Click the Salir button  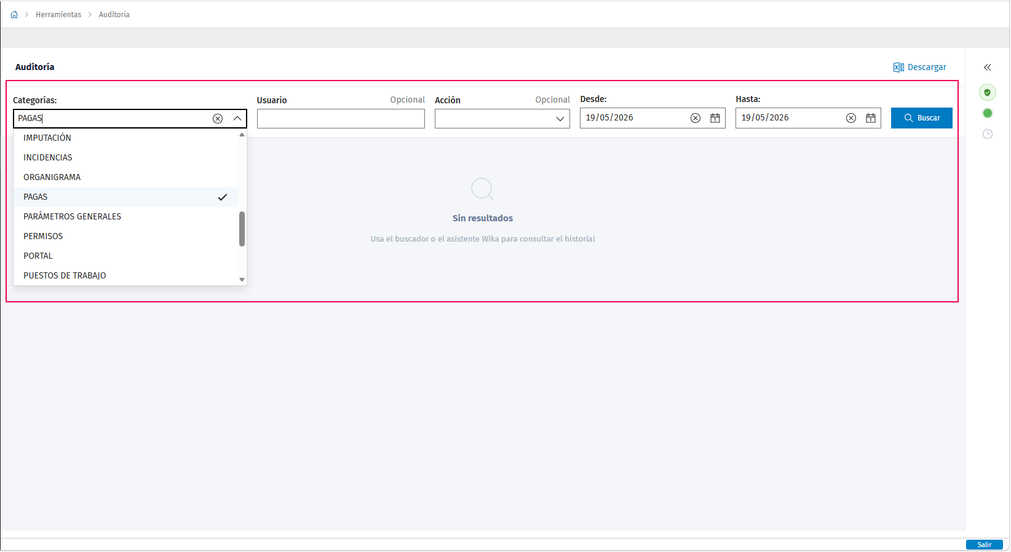click(985, 545)
